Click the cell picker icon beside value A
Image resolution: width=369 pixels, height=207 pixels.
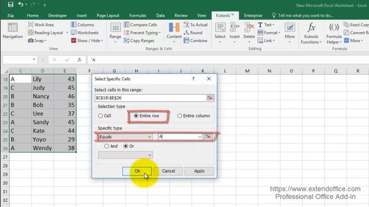coord(208,136)
